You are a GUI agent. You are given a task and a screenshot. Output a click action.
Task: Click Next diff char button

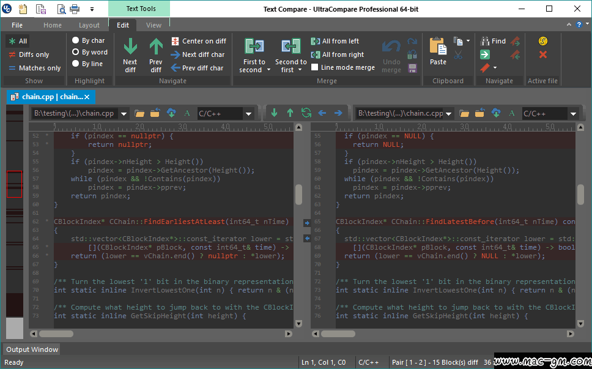[x=198, y=54]
